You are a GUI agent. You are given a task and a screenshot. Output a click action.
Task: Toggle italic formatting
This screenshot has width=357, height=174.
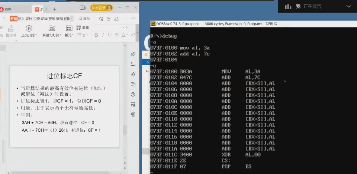[x=103, y=35]
